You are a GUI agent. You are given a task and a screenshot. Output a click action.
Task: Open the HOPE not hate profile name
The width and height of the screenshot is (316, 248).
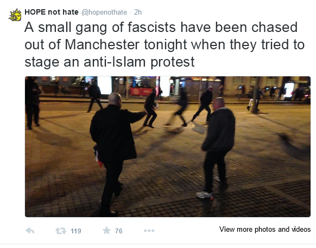(52, 12)
